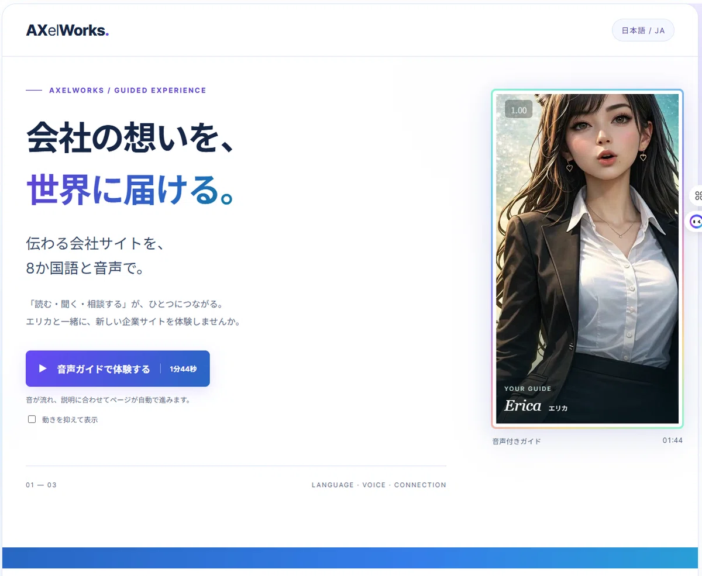This screenshot has height=576, width=702.
Task: Go to the AXelWorks home logo
Action: click(x=67, y=30)
